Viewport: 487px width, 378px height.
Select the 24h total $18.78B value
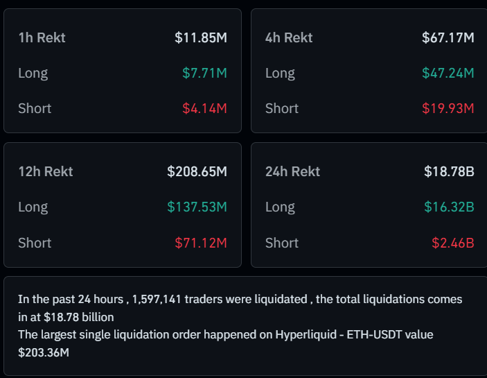coord(449,171)
